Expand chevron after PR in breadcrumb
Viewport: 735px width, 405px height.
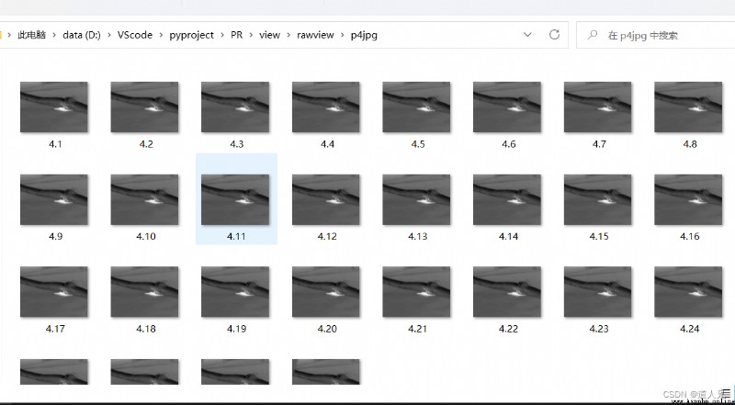coord(251,35)
